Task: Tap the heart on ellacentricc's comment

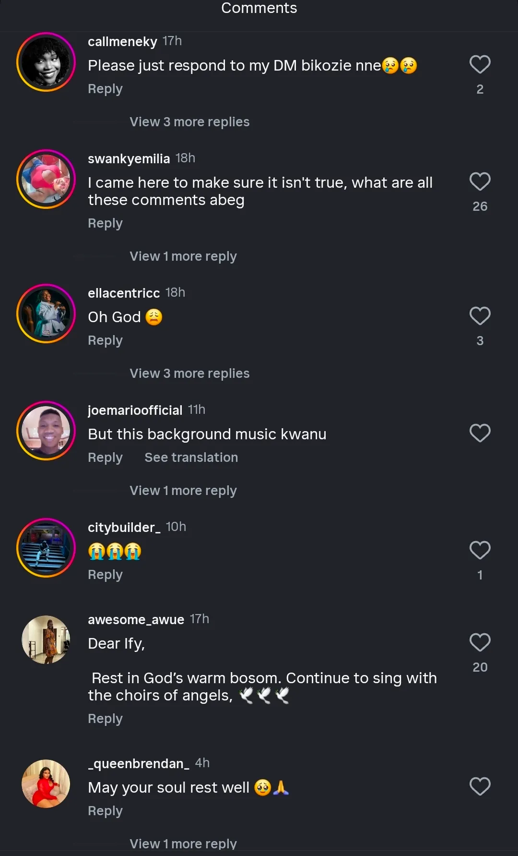Action: coord(480,316)
